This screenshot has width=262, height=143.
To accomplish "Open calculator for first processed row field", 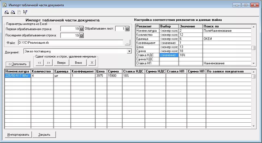I will tap(81, 29).
